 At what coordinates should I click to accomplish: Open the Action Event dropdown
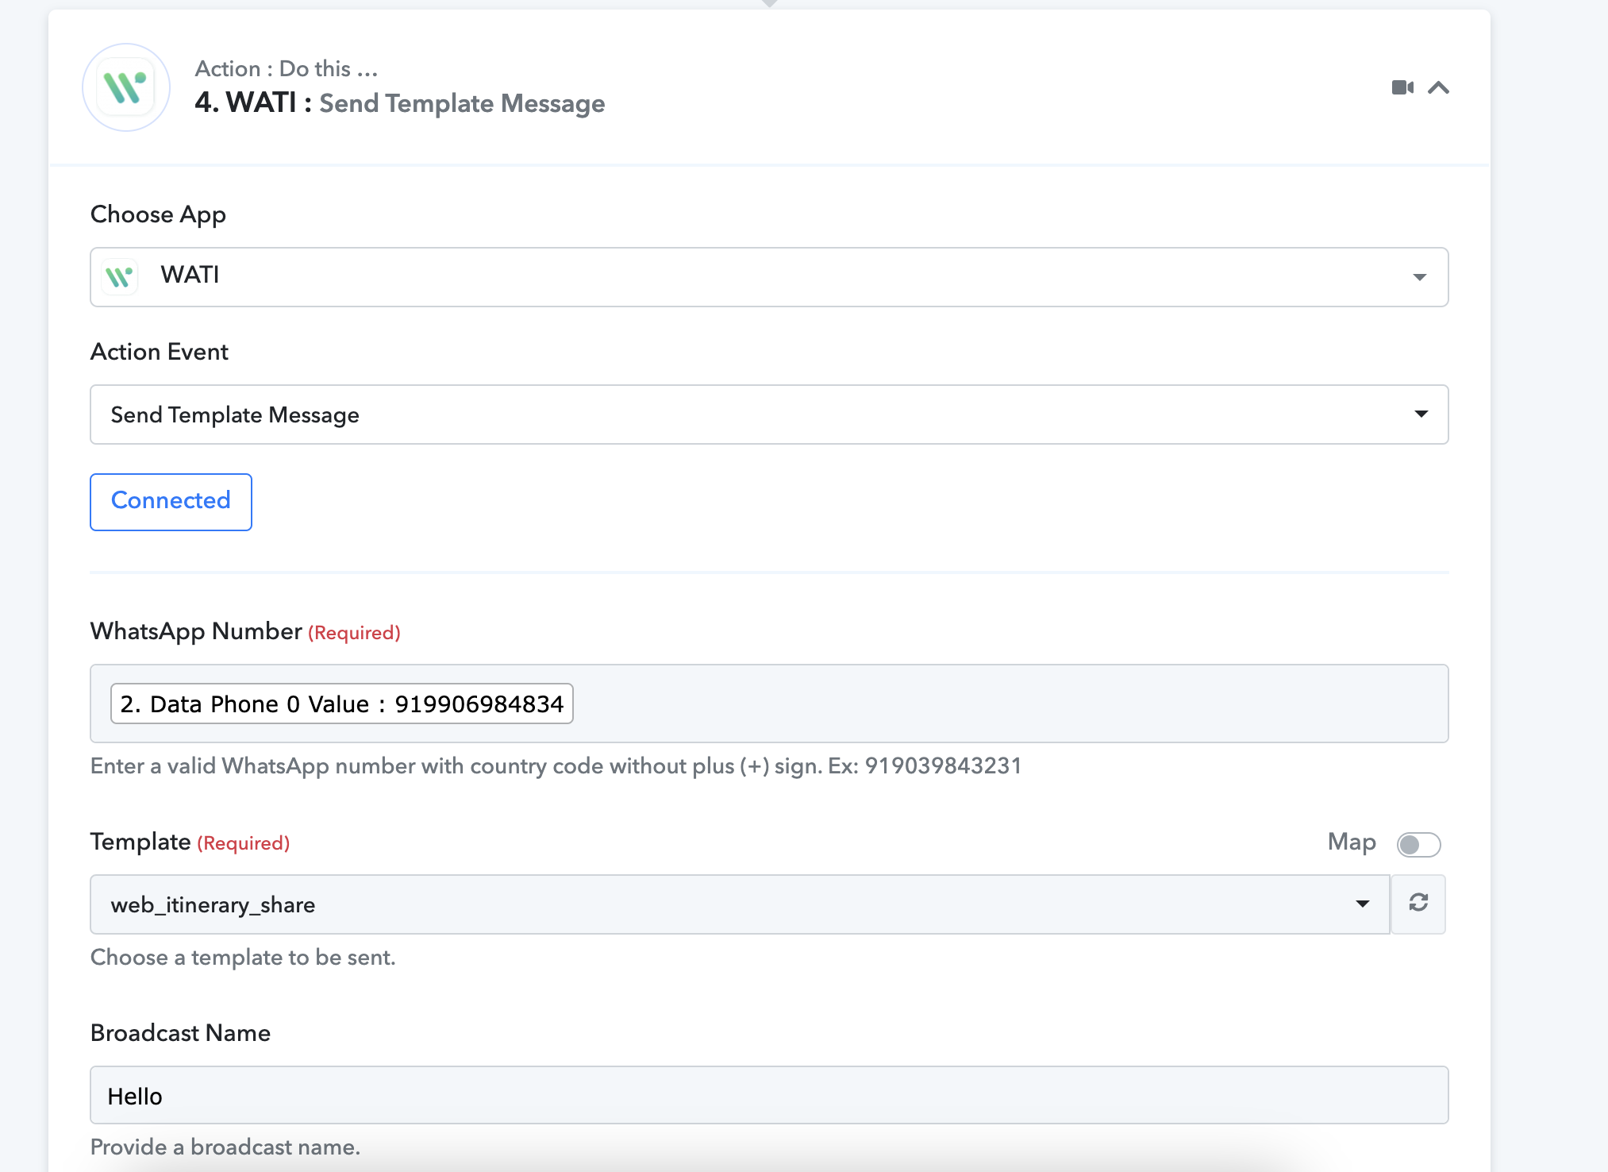pyautogui.click(x=769, y=414)
